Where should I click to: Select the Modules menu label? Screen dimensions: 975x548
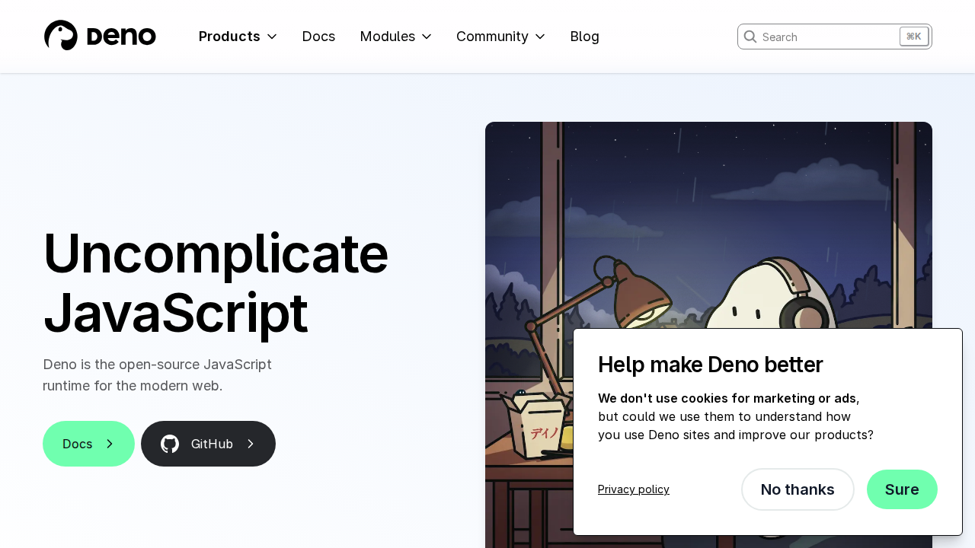coord(387,37)
